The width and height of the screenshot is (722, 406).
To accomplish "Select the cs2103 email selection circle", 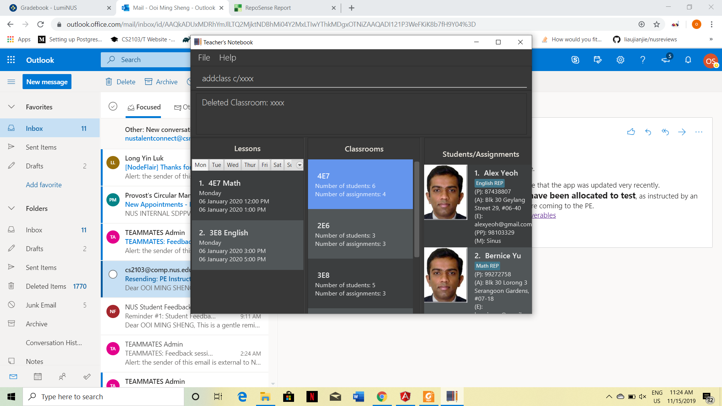I will coord(113,274).
